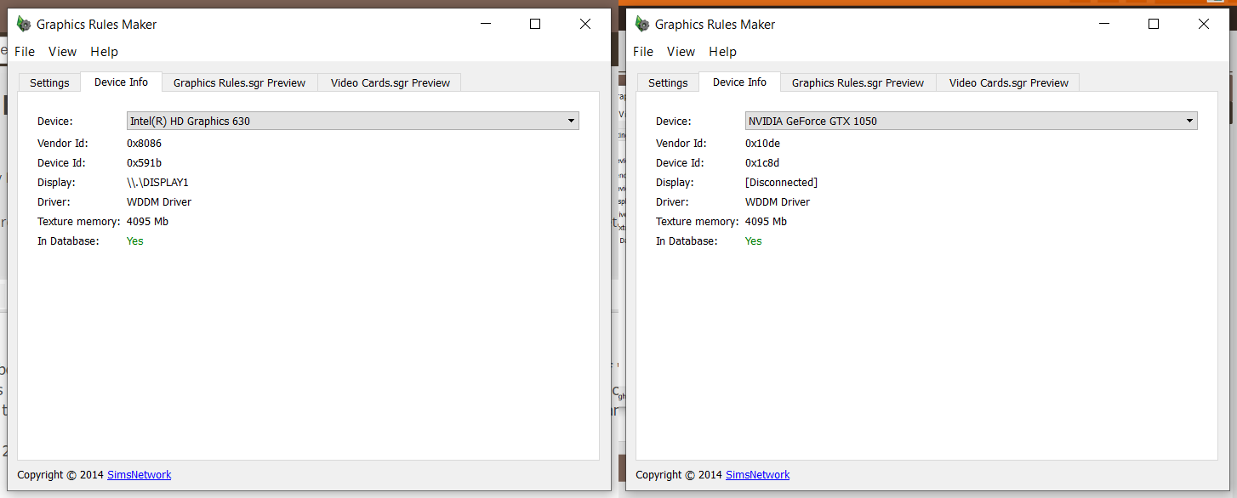Click vendor id value 0x10de
The width and height of the screenshot is (1237, 498).
pos(762,144)
